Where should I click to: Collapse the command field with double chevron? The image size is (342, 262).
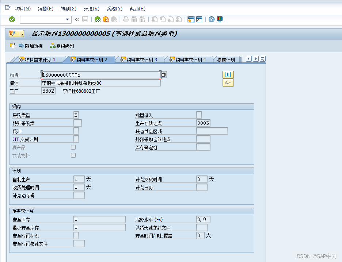click(x=77, y=19)
